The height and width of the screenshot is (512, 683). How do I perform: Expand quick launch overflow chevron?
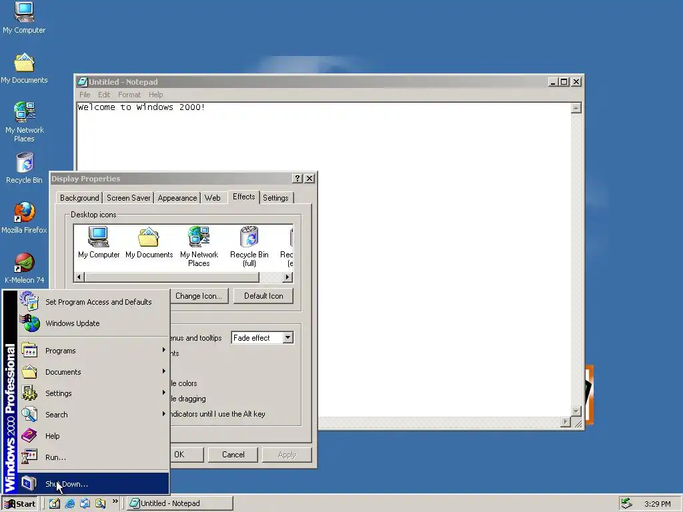pyautogui.click(x=115, y=501)
